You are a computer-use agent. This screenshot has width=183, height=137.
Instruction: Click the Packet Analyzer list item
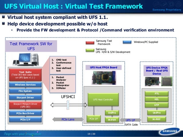[x=59, y=79]
